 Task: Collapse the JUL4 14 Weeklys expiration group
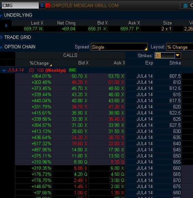[x=4, y=71]
